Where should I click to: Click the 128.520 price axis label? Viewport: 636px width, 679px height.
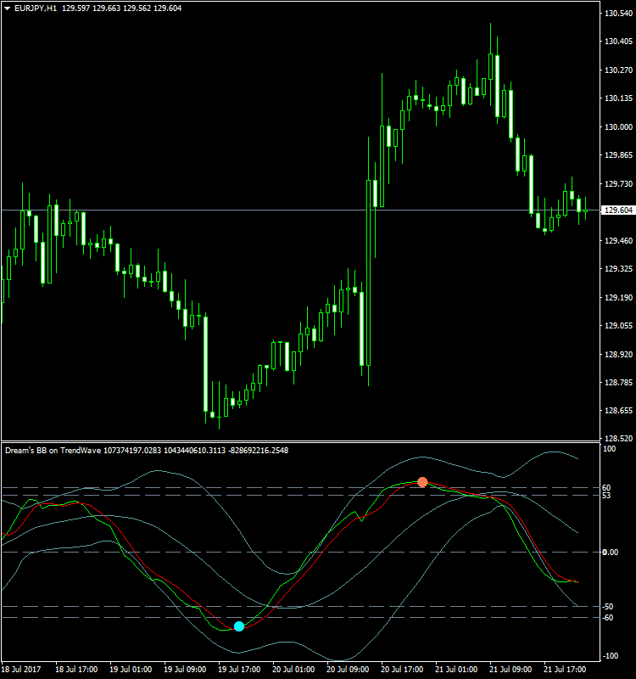tap(617, 439)
